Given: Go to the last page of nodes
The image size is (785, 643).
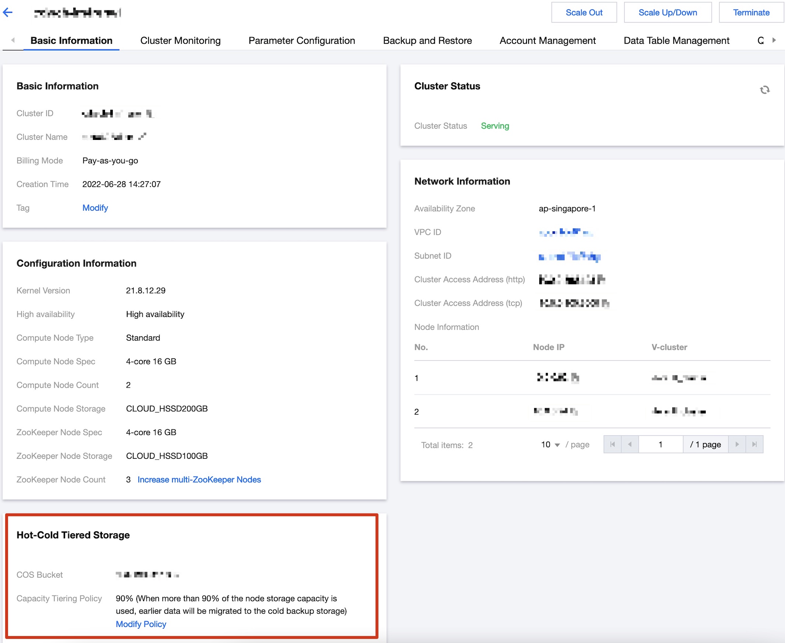Looking at the screenshot, I should tap(754, 444).
